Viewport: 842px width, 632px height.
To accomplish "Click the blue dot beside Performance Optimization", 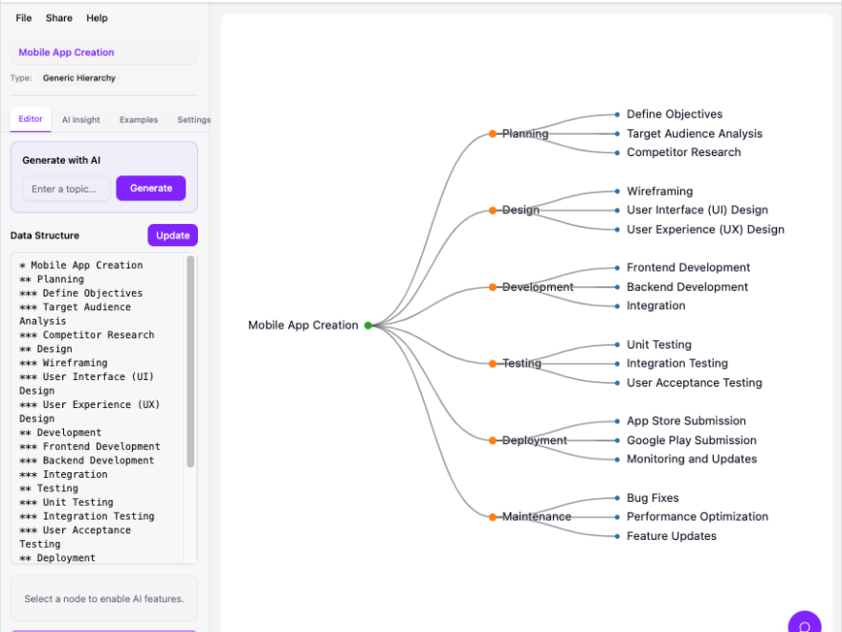I will pos(616,516).
